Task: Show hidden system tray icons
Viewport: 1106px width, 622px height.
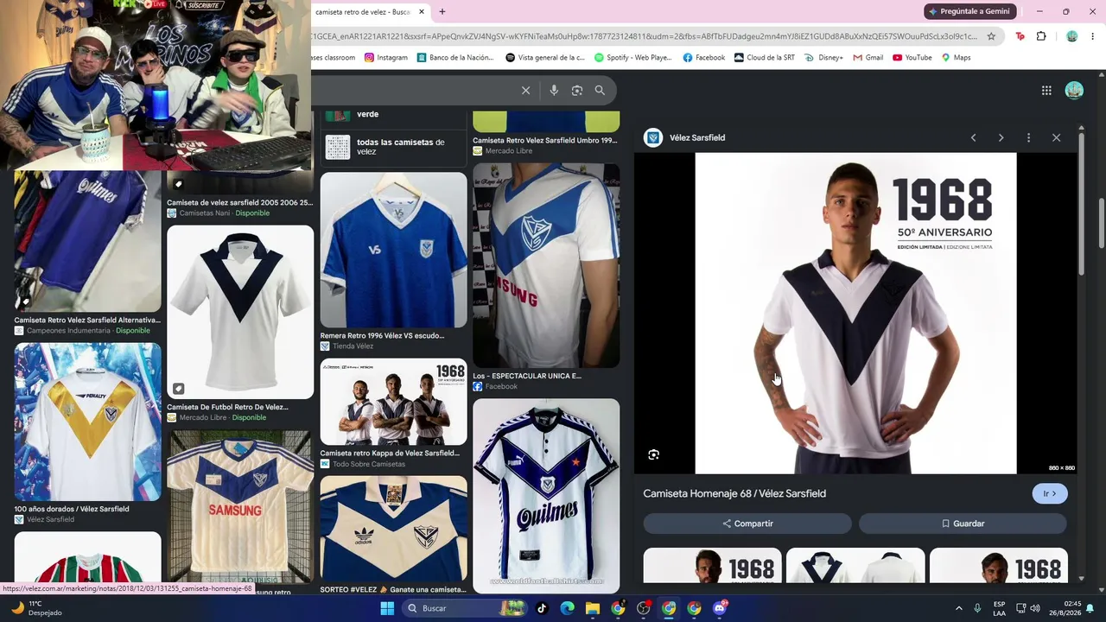Action: (958, 608)
